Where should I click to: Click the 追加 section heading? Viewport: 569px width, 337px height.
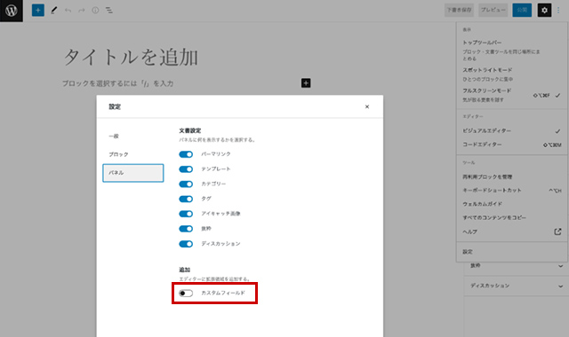coord(184,270)
